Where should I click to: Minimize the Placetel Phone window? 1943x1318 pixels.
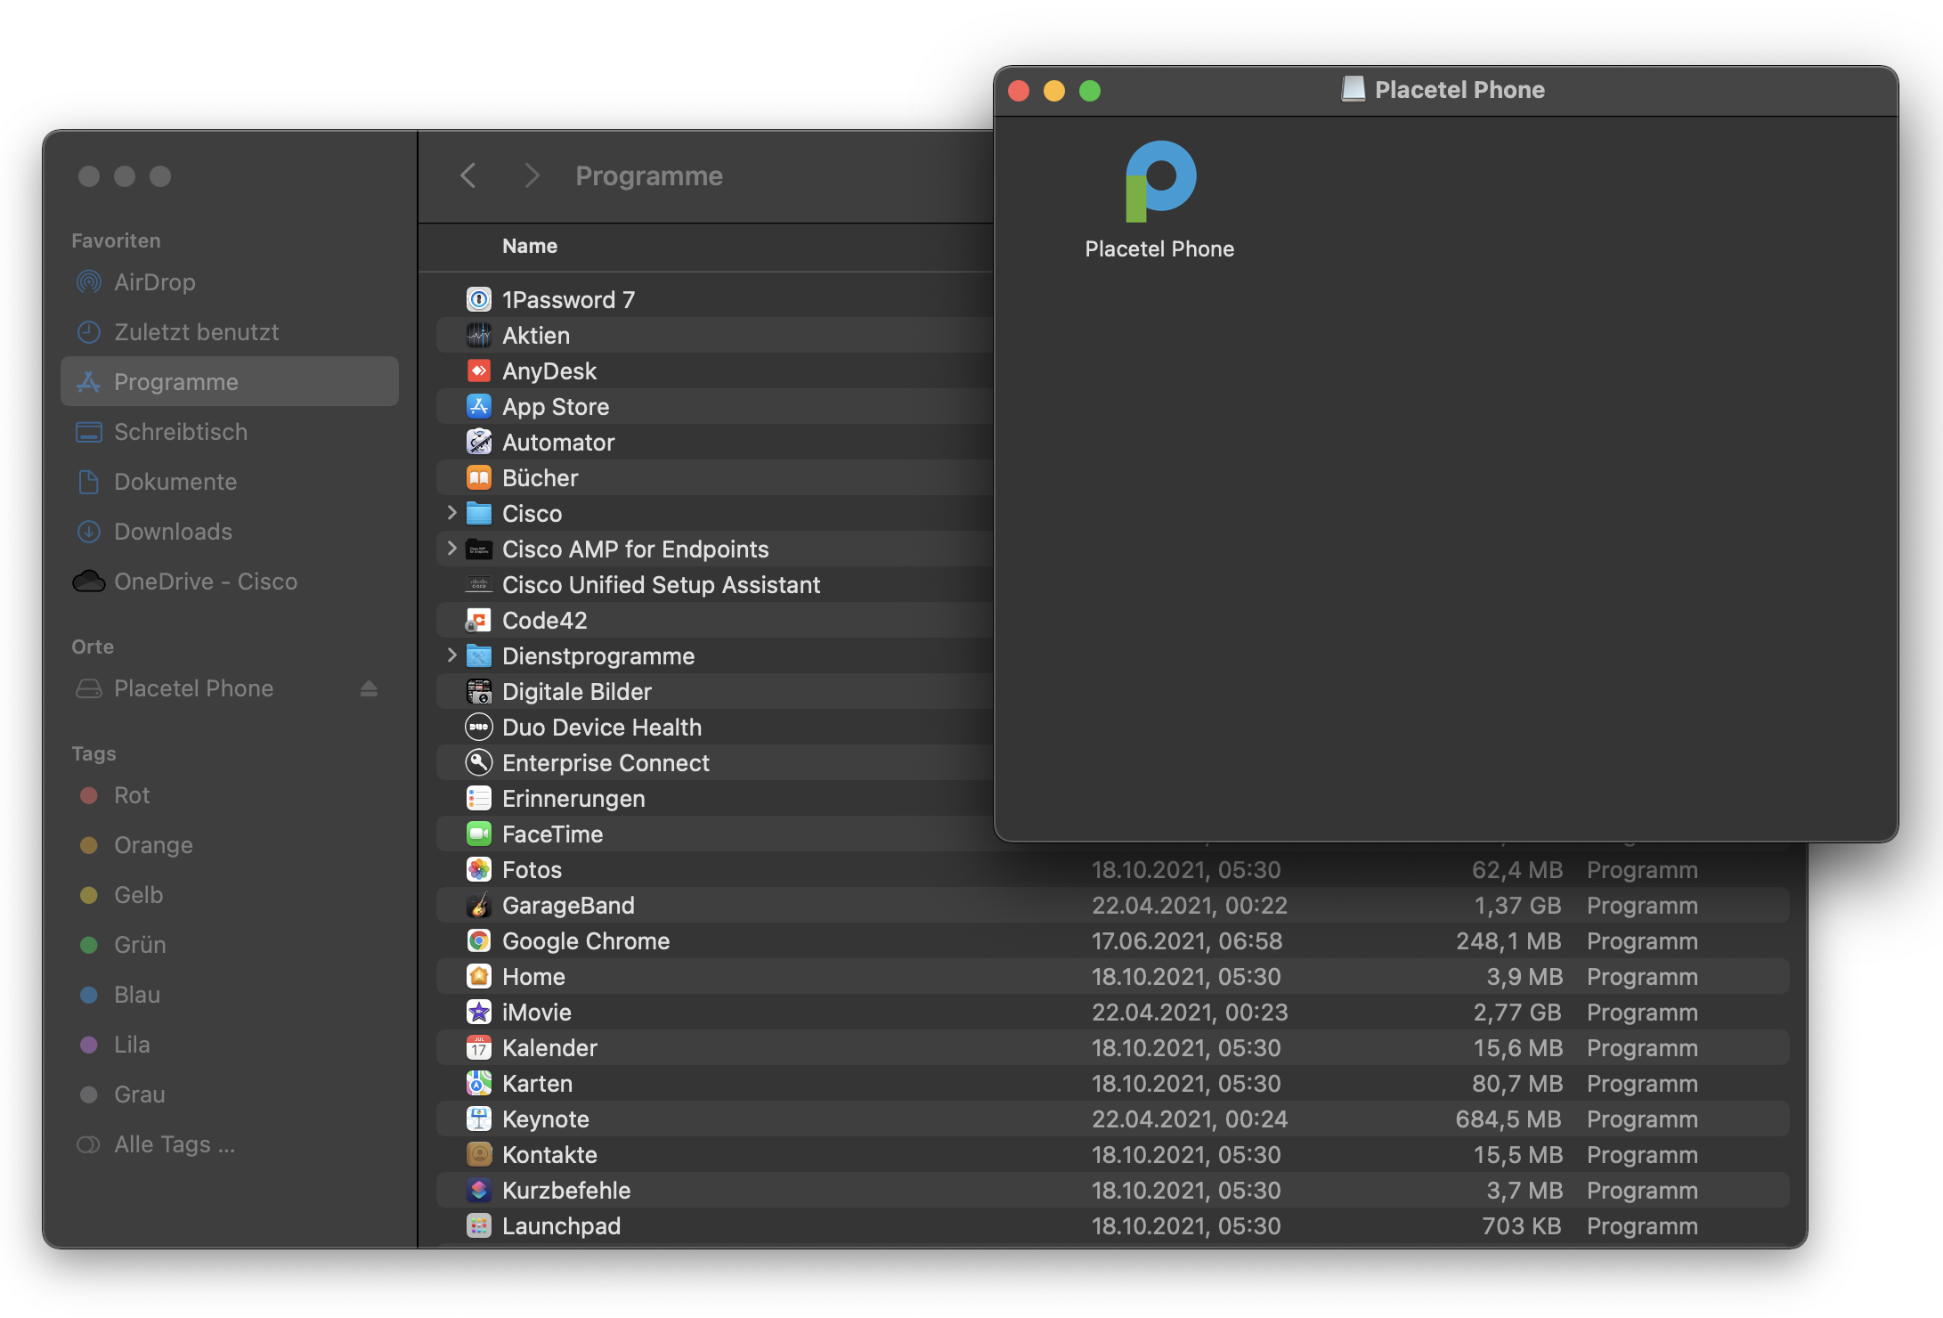(x=1054, y=91)
